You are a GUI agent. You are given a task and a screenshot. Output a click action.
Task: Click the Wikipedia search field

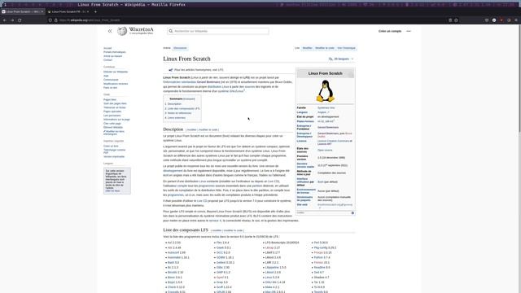click(x=218, y=31)
